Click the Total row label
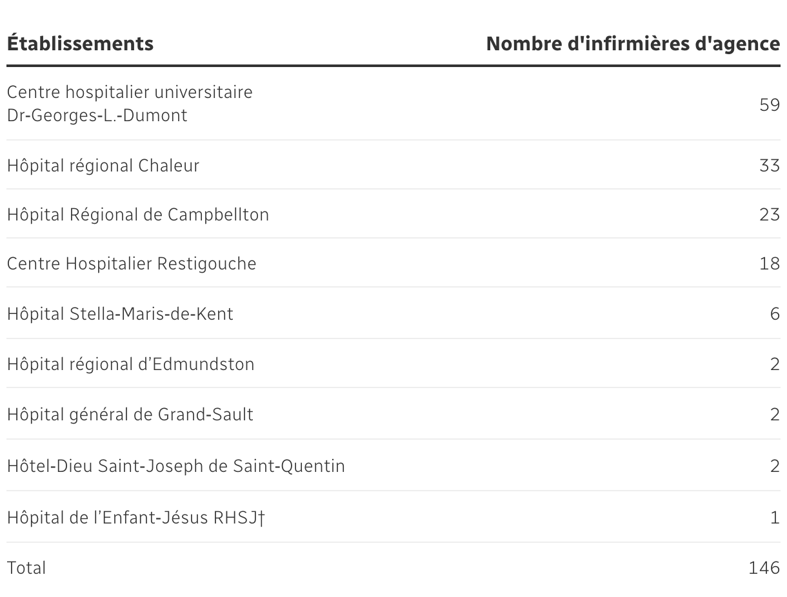This screenshot has height=597, width=787. click(26, 568)
